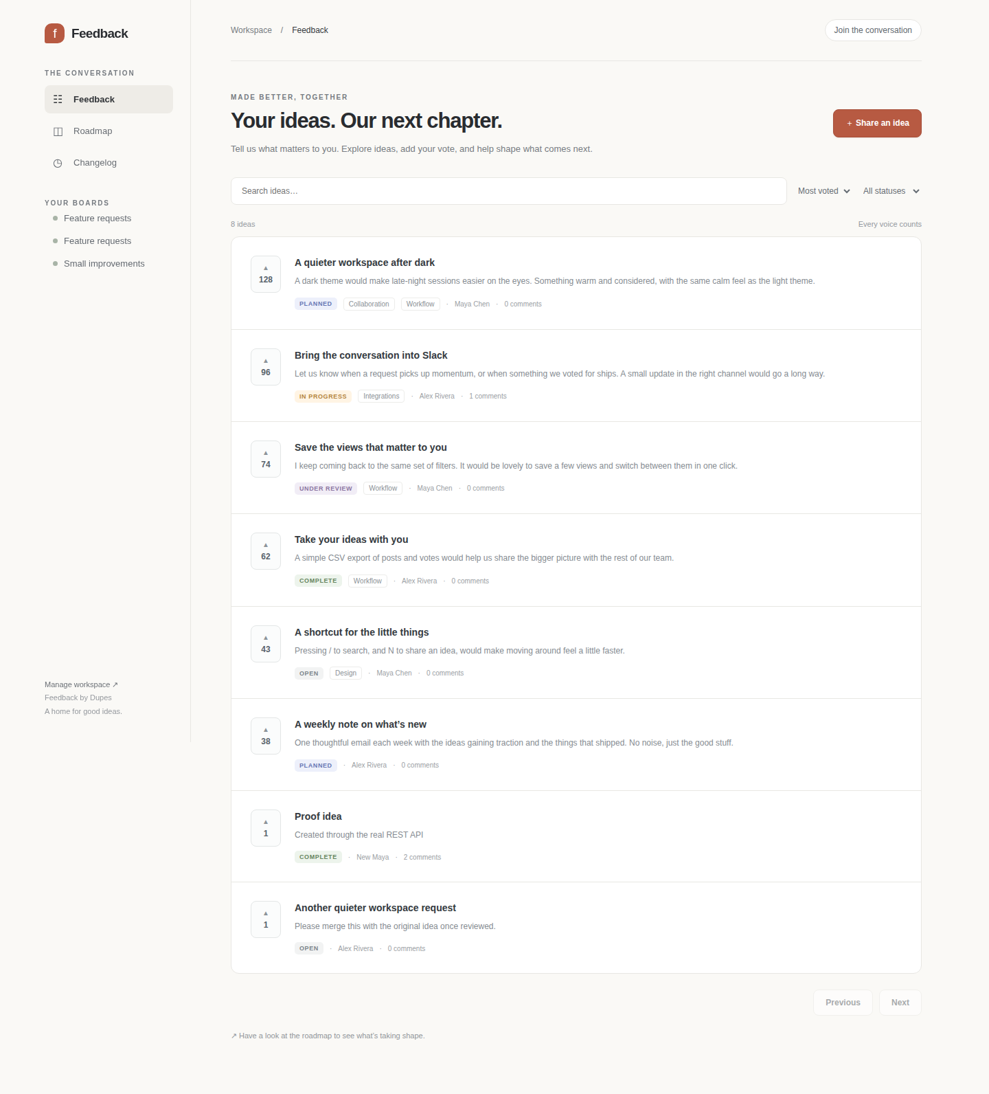The image size is (989, 1094).
Task: Open idea "Another quieter workspace request"
Action: tap(376, 908)
